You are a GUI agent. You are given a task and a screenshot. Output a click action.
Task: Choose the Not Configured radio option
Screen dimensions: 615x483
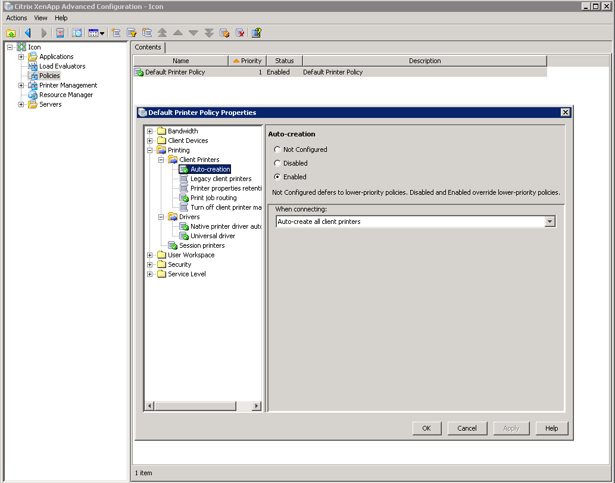[x=277, y=149]
